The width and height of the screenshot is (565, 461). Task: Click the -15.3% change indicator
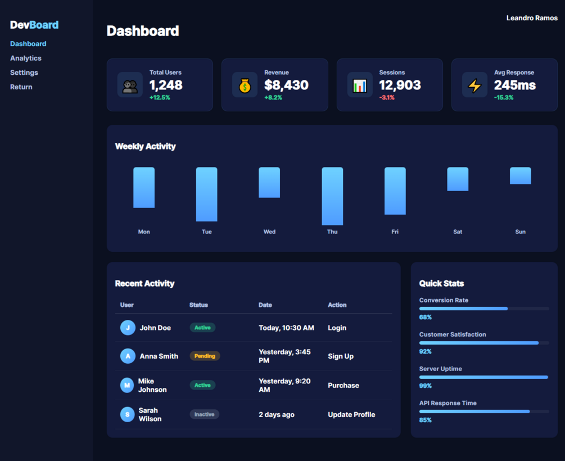tap(503, 97)
